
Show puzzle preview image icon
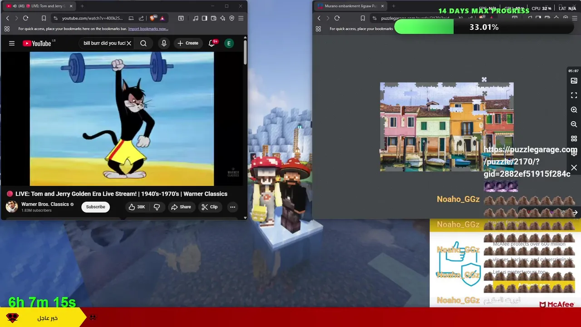click(574, 81)
